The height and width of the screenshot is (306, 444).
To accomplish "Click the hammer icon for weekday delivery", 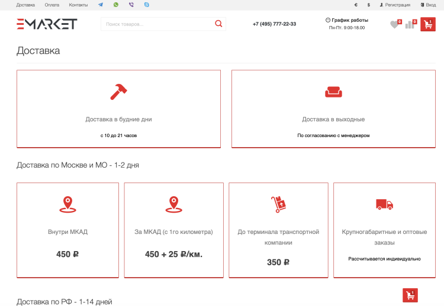I will point(118,92).
